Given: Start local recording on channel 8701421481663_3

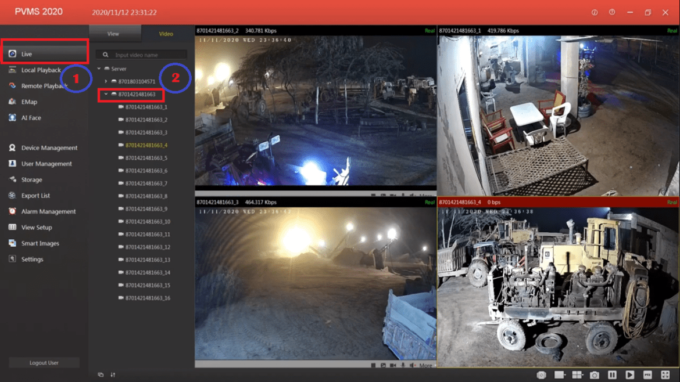Looking at the screenshot, I should (394, 364).
